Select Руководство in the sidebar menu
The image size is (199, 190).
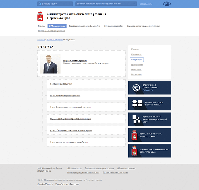click(137, 65)
